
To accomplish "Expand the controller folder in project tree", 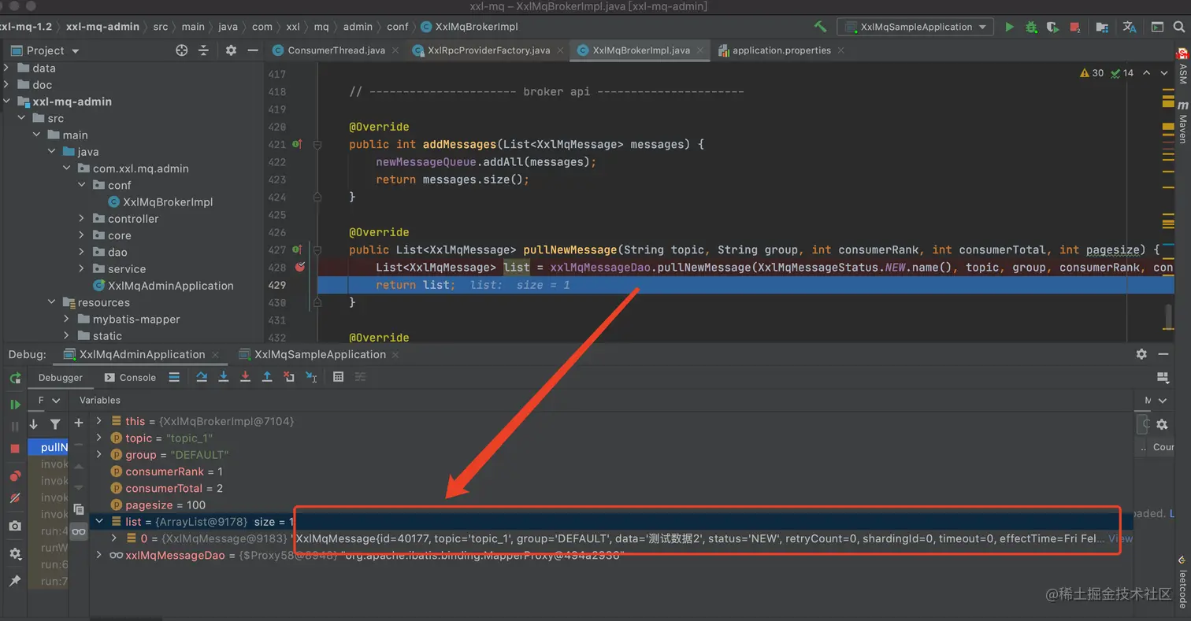I will coord(82,219).
